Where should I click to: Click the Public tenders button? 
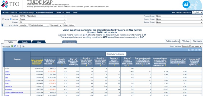(x=172, y=41)
